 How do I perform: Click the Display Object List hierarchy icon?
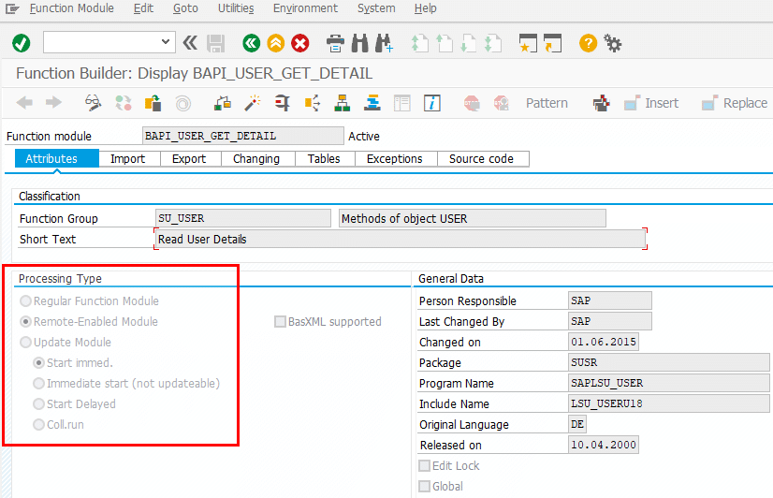coord(343,103)
